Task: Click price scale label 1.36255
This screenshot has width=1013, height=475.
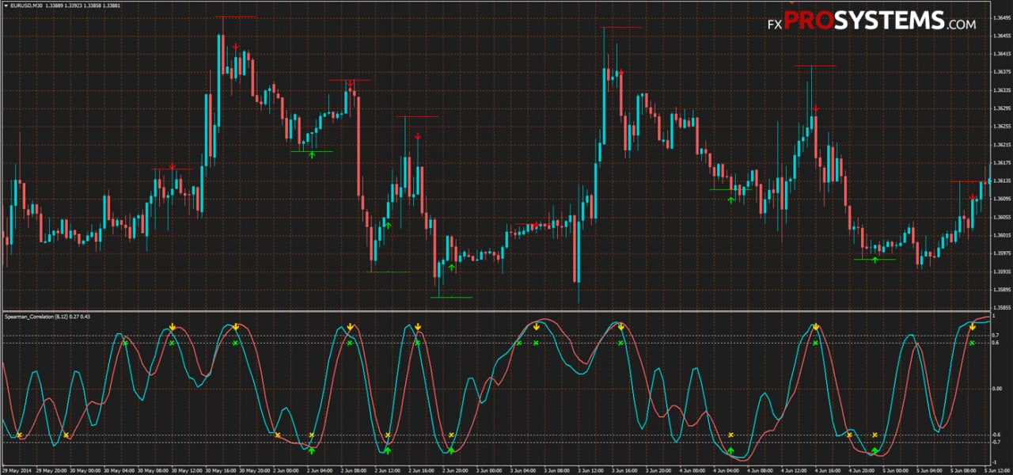Action: 1001,127
